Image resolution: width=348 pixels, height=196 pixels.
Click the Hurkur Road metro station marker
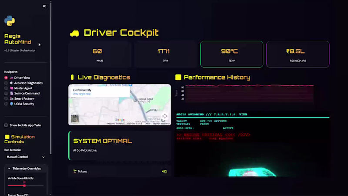tap(135, 100)
